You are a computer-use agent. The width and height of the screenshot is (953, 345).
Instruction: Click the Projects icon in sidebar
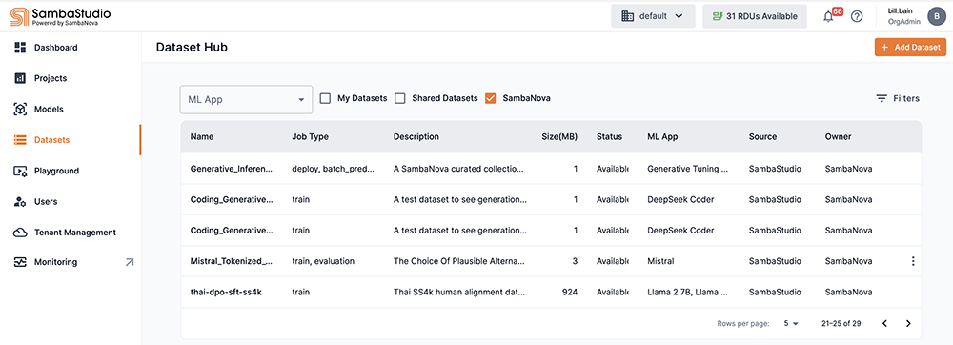(20, 78)
